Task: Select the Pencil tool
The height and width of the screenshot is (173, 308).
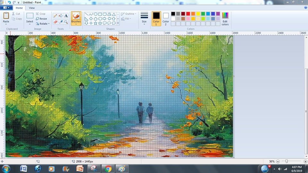Action: pos(55,16)
